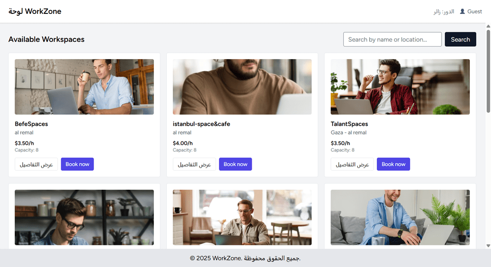The width and height of the screenshot is (491, 267).
Task: Open the BefeSpaces workspace photo
Action: [84, 87]
